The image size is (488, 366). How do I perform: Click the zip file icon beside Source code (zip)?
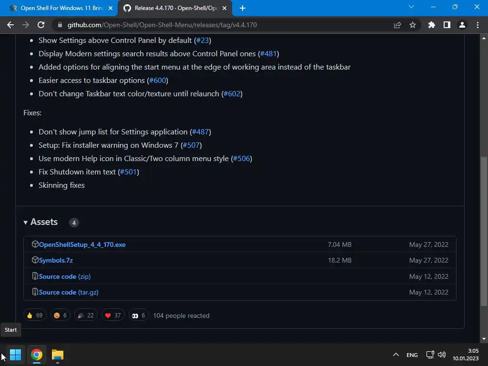35,276
